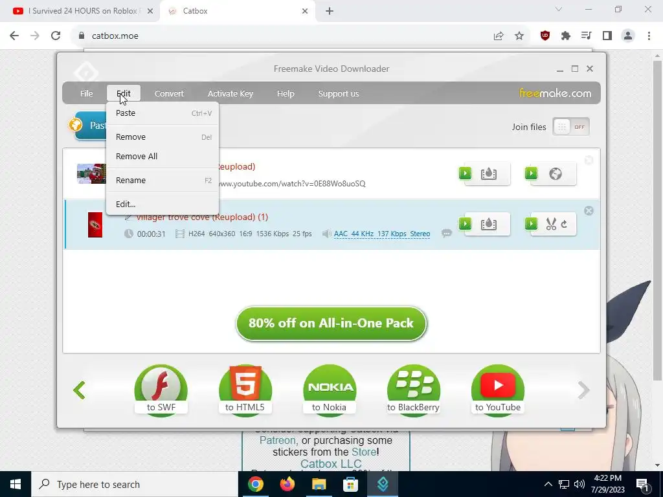
Task: Click the villager trove cove (Reupload) (1) title
Action: point(202,217)
